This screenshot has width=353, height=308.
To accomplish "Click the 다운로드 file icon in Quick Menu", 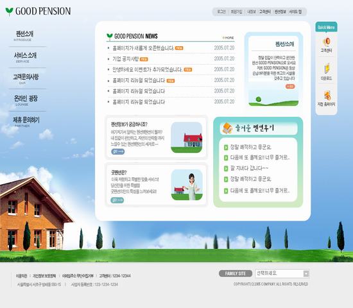I will pyautogui.click(x=327, y=69).
